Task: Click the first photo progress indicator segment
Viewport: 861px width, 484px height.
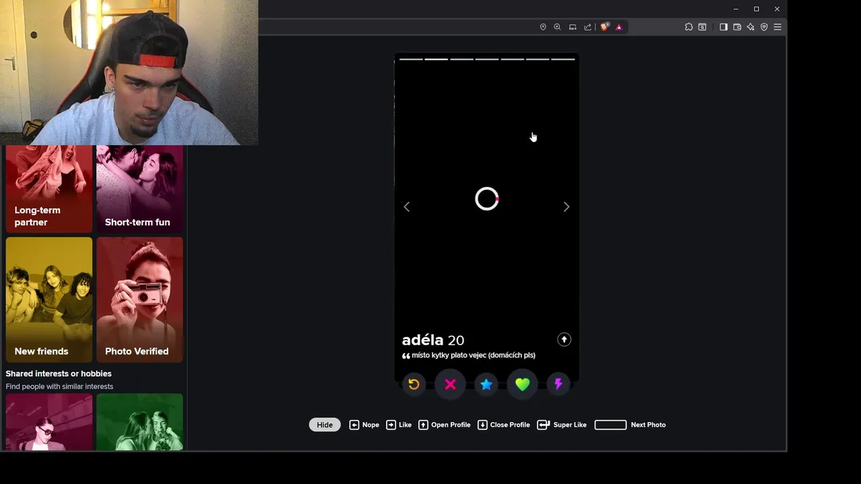Action: (x=411, y=59)
